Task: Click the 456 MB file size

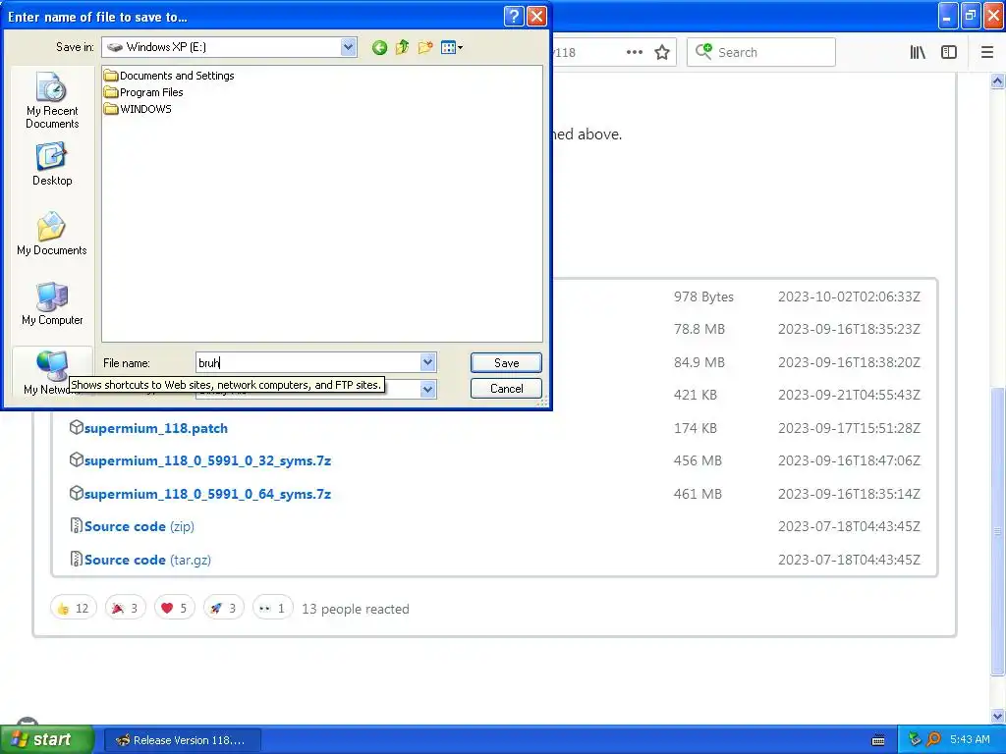Action: (x=699, y=460)
